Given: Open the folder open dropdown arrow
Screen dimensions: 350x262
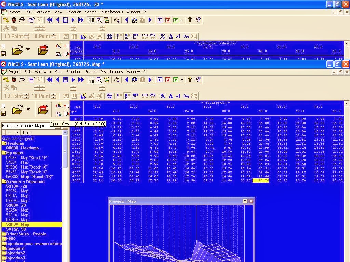Looking at the screenshot, I should [28, 109].
